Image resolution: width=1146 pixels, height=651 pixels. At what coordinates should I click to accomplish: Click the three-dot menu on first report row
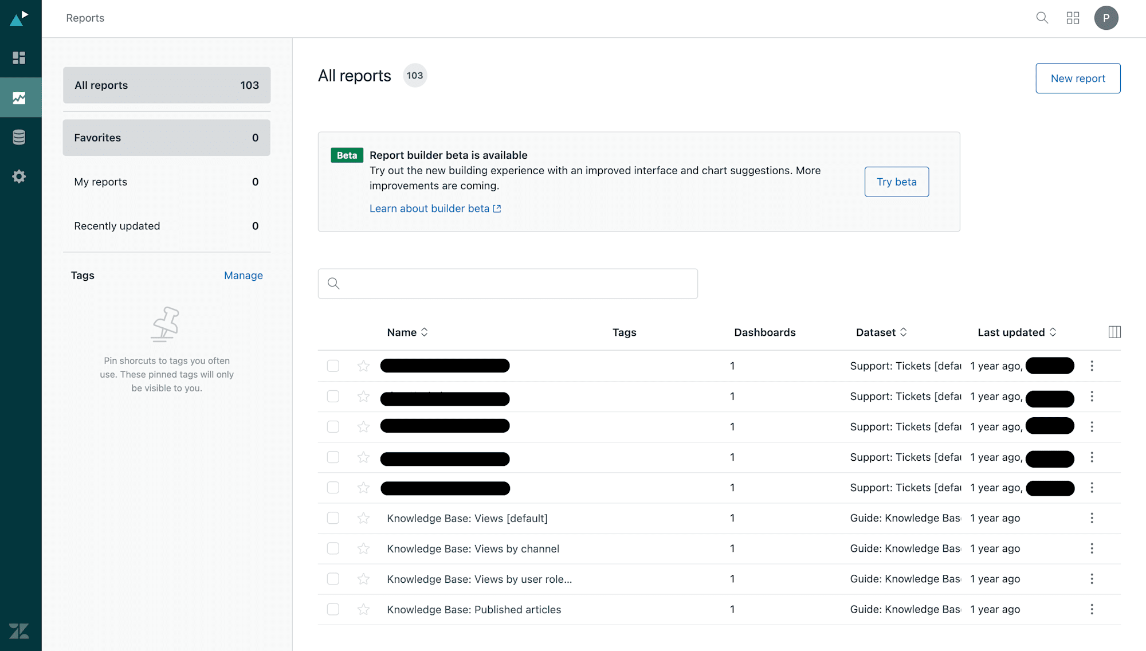[x=1092, y=365]
